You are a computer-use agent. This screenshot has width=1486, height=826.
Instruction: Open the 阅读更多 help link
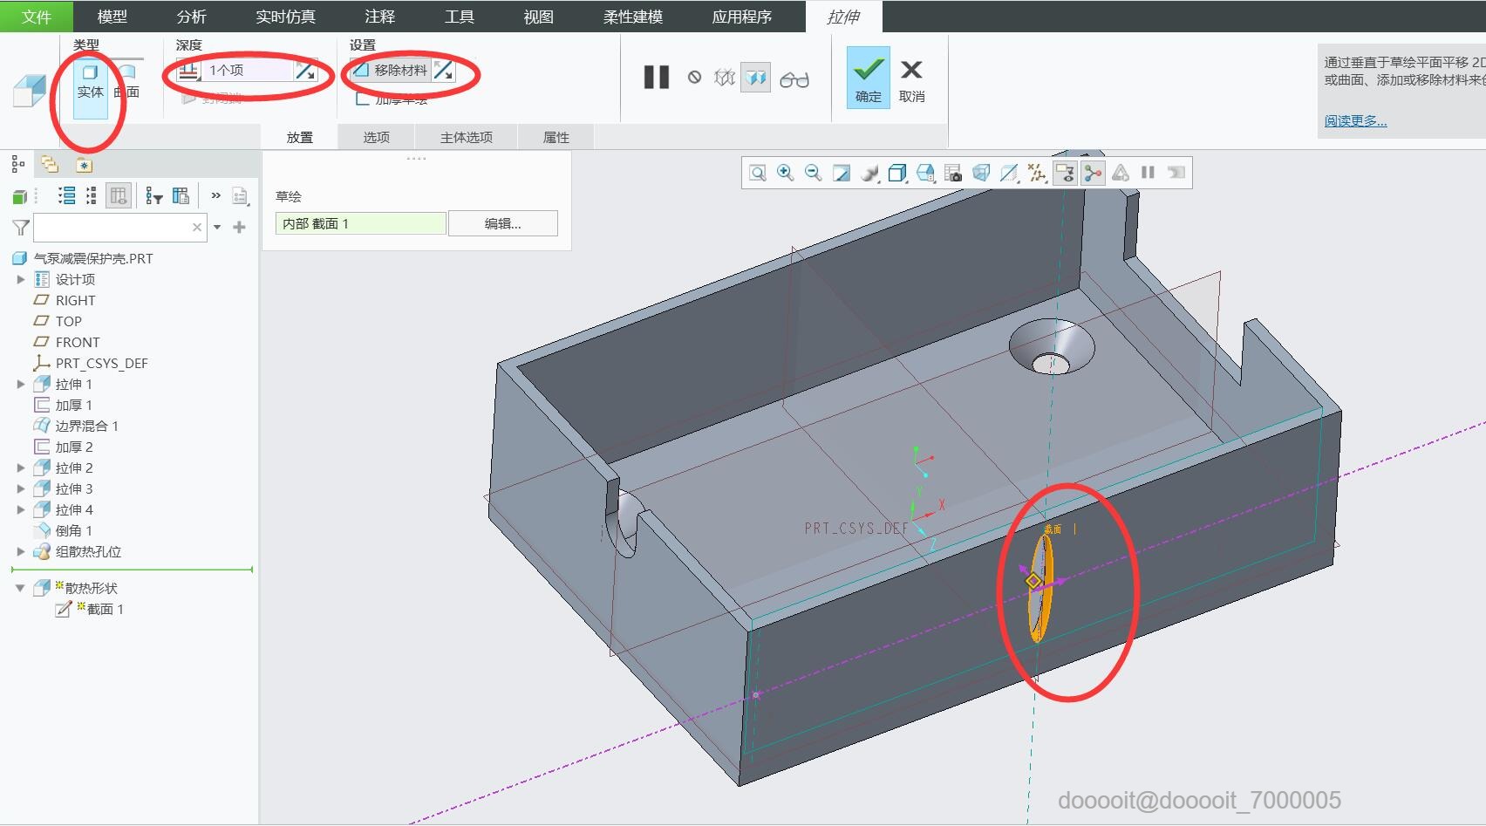(1355, 120)
